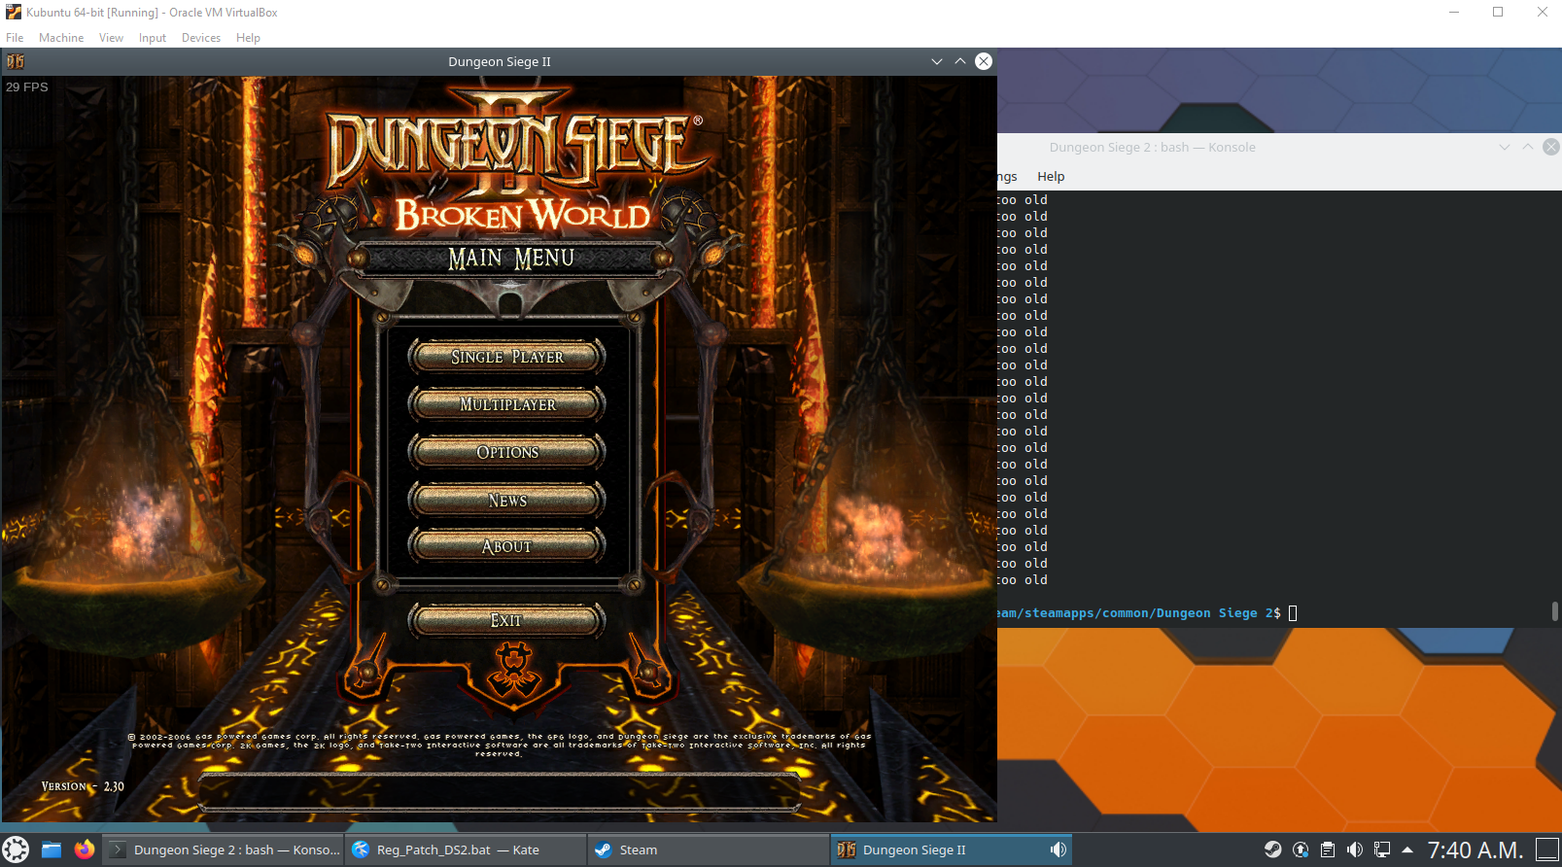Click the Version 2.30 label
The image size is (1562, 867).
click(83, 786)
